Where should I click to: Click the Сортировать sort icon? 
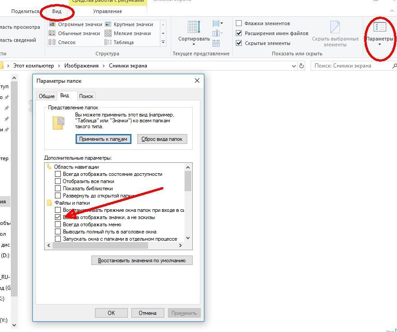pos(194,30)
